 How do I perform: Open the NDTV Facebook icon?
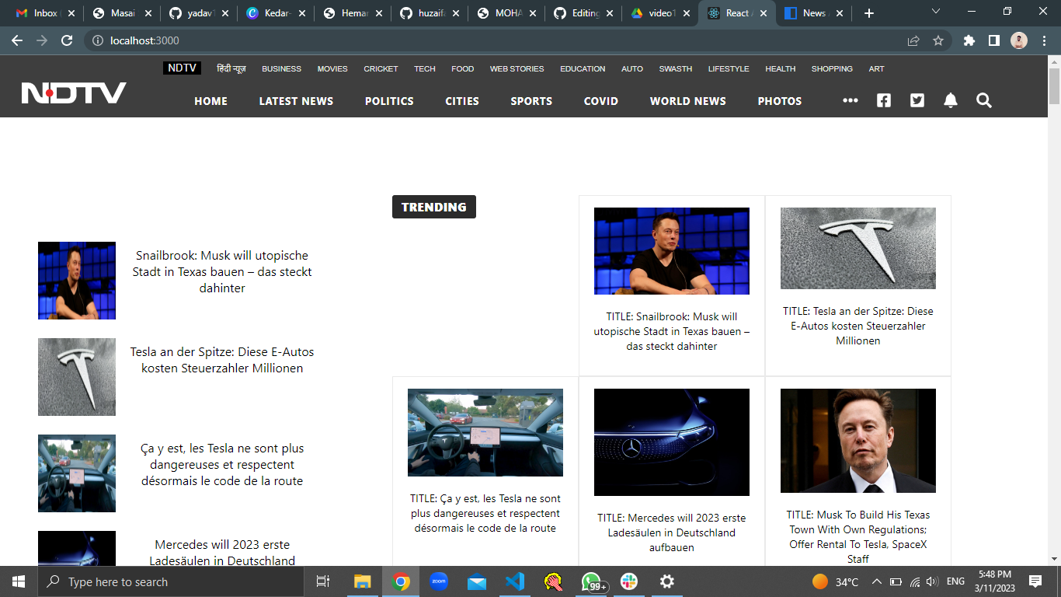tap(884, 100)
